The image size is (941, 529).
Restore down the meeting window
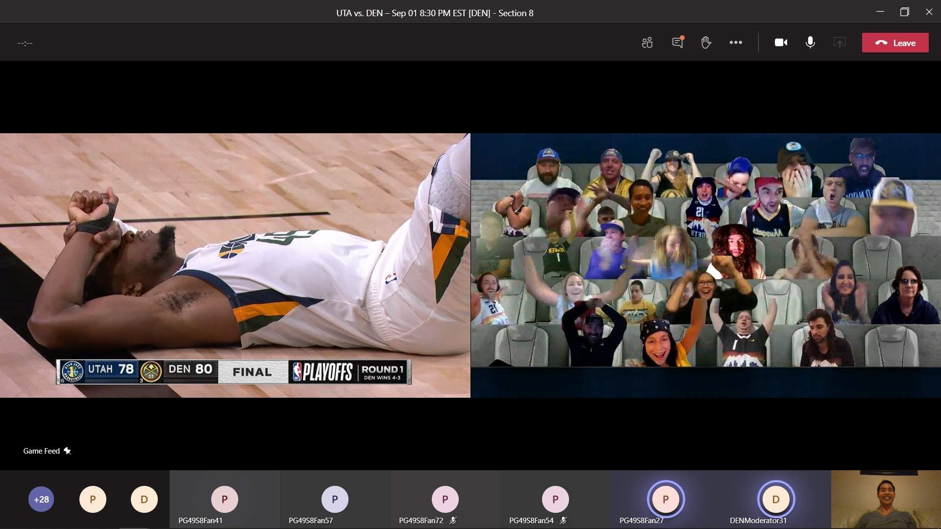tap(904, 12)
